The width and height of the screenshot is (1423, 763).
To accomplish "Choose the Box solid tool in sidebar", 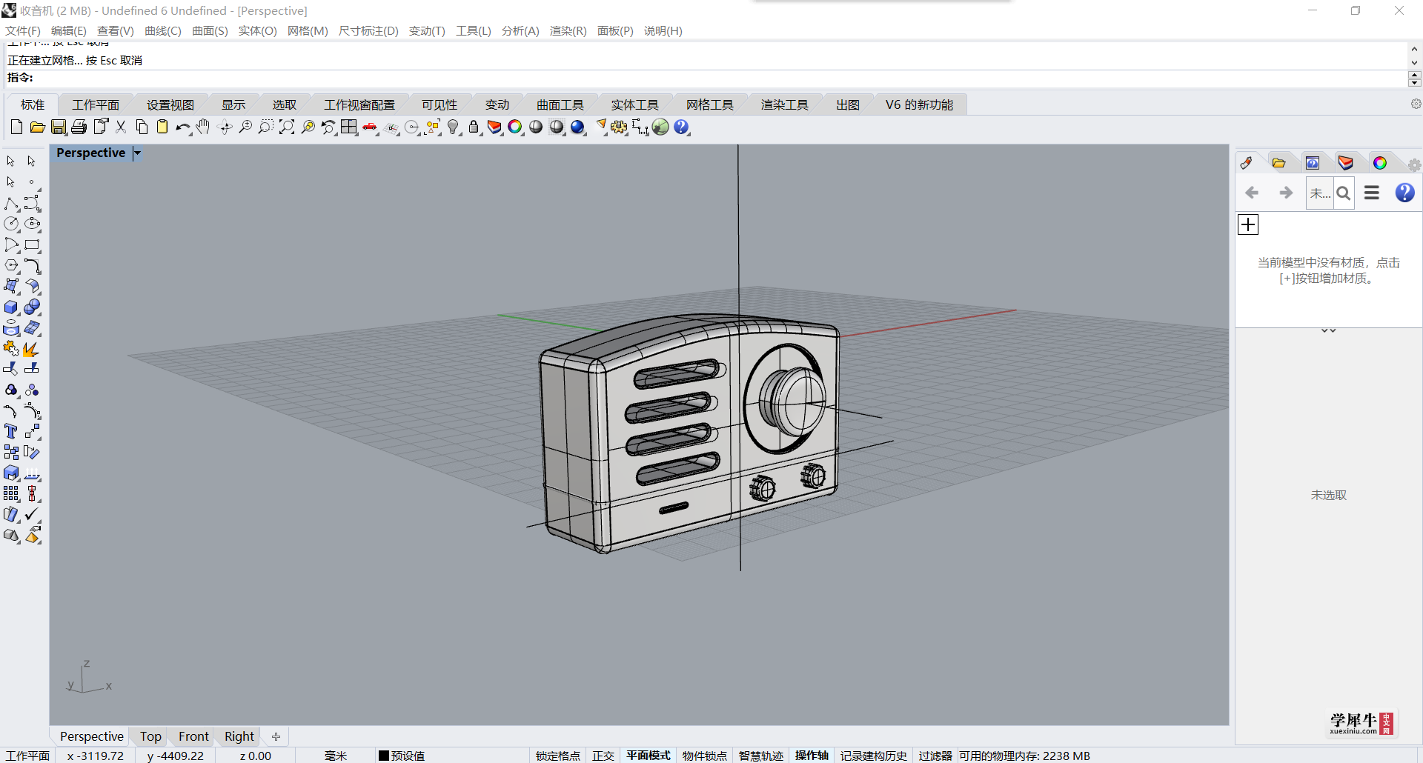I will point(12,307).
